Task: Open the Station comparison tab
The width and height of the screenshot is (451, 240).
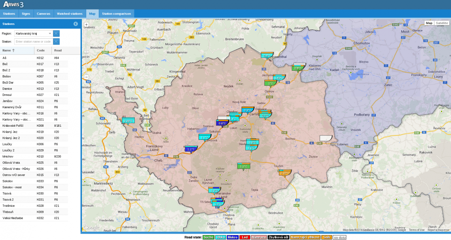Action: (x=116, y=14)
